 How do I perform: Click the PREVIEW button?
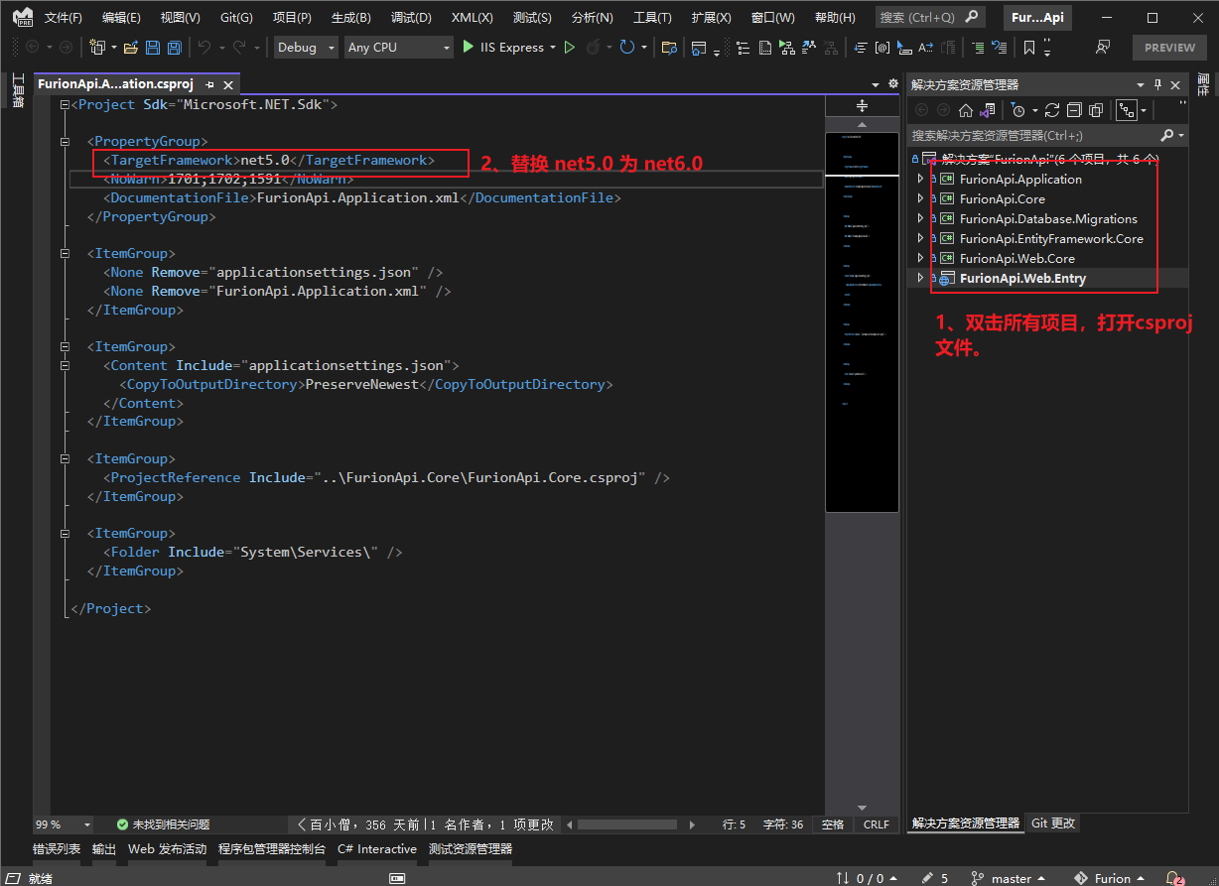point(1169,48)
